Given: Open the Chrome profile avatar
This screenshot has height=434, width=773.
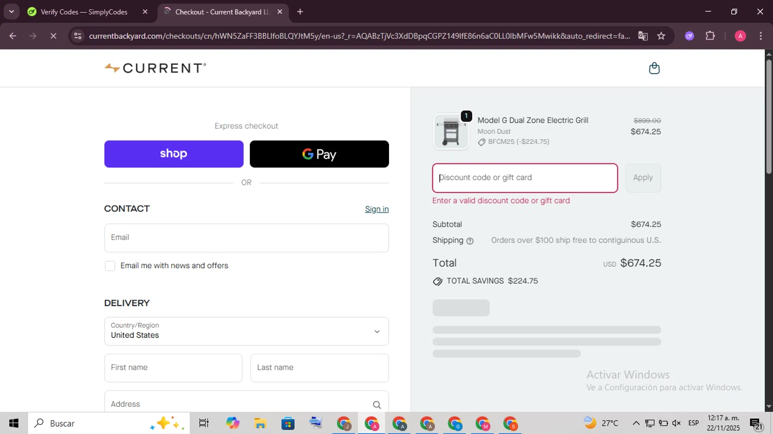Looking at the screenshot, I should click(x=740, y=36).
